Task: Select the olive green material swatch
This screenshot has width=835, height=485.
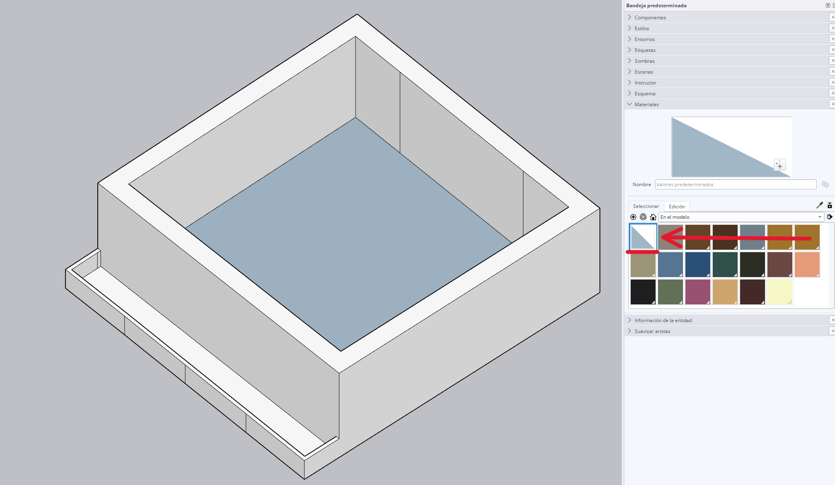Action: tap(670, 292)
